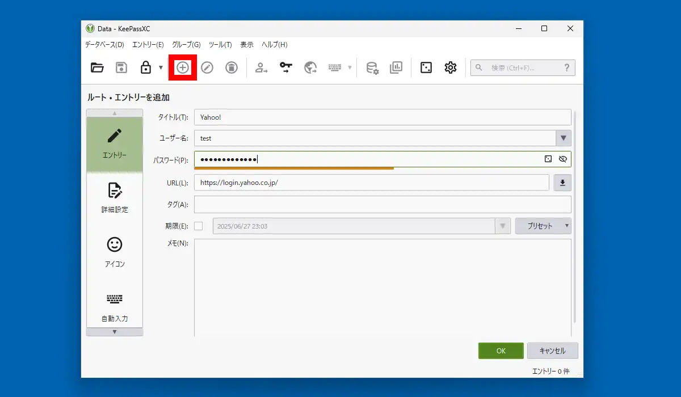Screen dimensions: 681x397
Task: Expand the ユーザー名 dropdown arrow
Action: point(564,138)
